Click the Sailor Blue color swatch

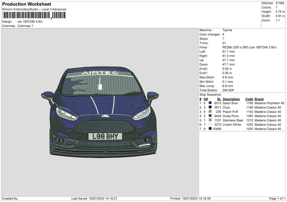tap(210, 103)
